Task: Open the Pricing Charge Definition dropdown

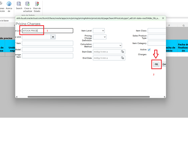Action: click(99, 37)
